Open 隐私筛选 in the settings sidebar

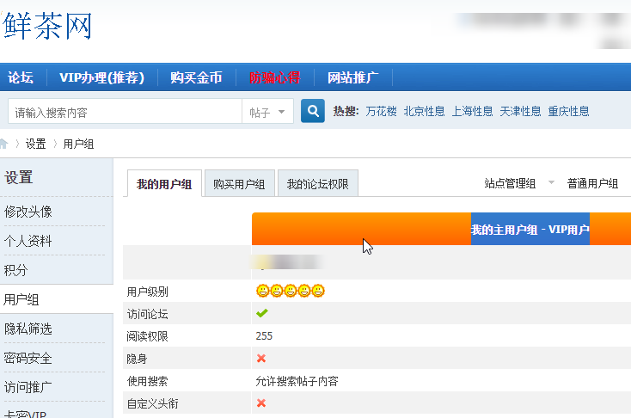(x=28, y=329)
